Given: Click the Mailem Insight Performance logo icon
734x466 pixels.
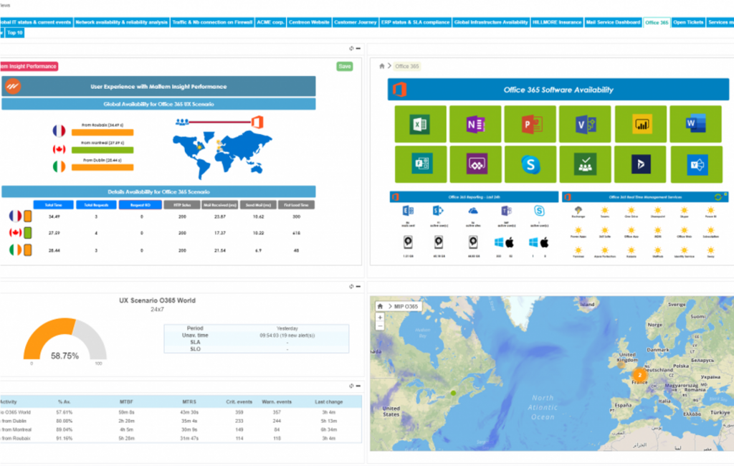Looking at the screenshot, I should point(13,86).
